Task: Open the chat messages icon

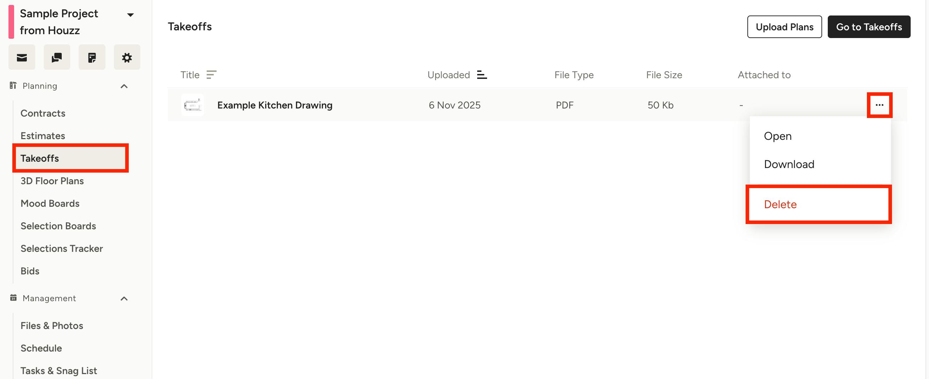Action: coord(57,57)
